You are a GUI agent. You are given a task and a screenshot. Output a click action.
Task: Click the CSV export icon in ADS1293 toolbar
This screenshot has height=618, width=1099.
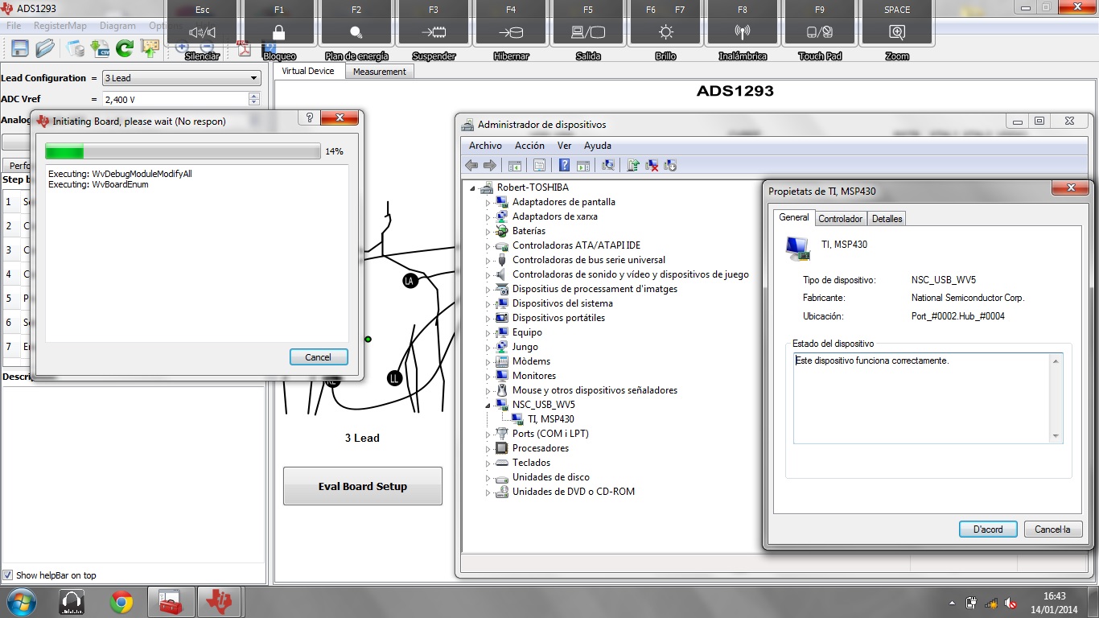click(x=101, y=48)
